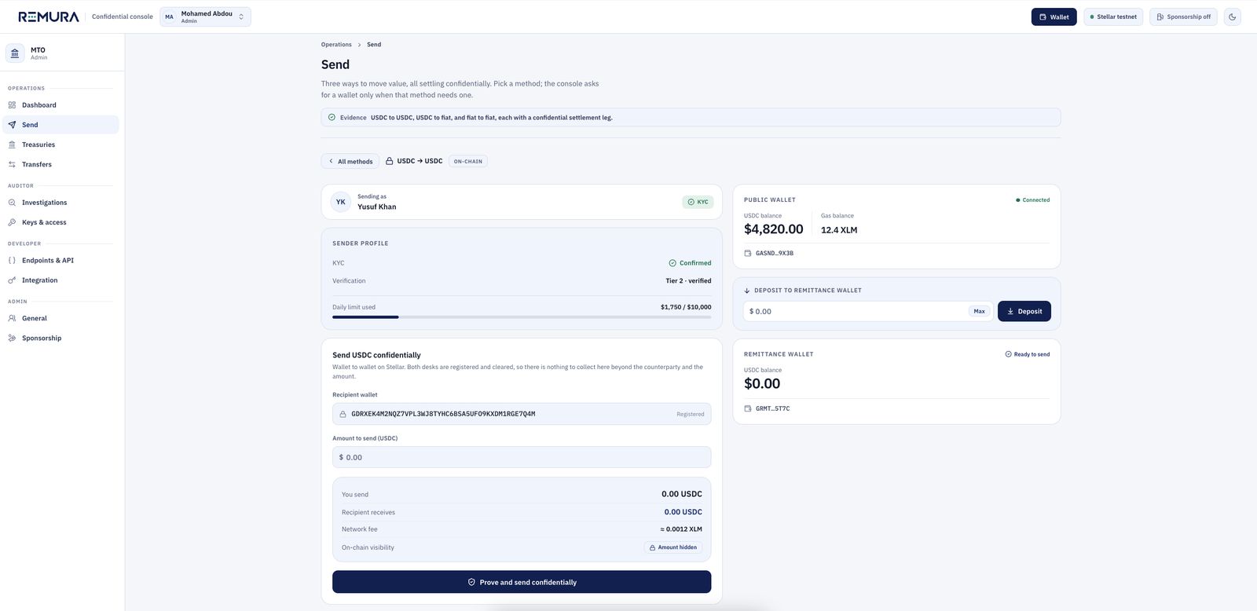Click the Remura logo
This screenshot has width=1257, height=611.
(x=49, y=16)
